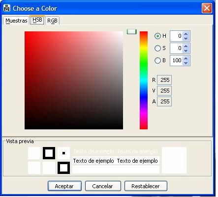218x197 pixels.
Task: Increase the H value with up arrow
Action: 186,34
